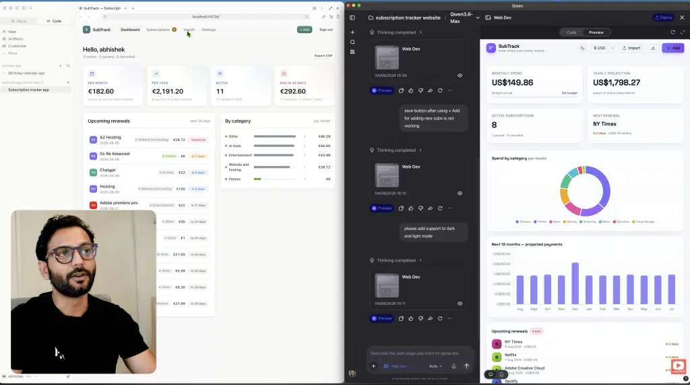Open a new browser tab with plus
The width and height of the screenshot is (690, 385).
pyautogui.click(x=133, y=8)
